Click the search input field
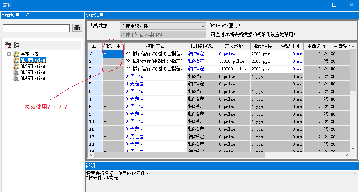Viewport: 359px width, 192px height. pos(36,28)
